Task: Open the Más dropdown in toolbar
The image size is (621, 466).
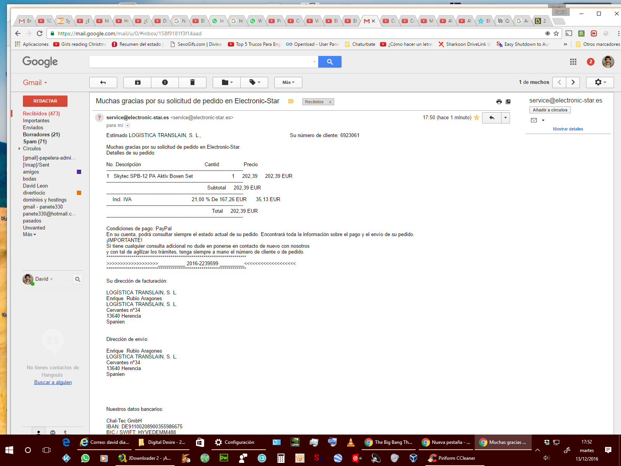Action: click(288, 82)
